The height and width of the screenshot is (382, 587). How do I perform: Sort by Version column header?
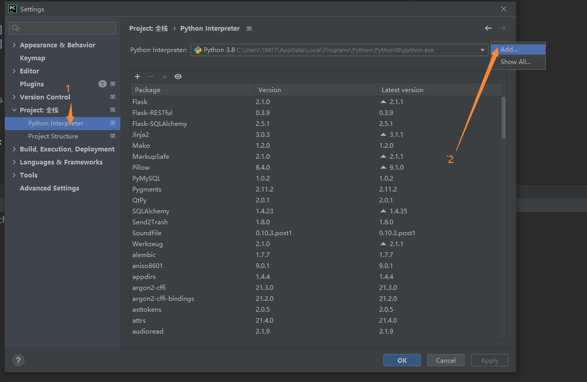(316, 90)
